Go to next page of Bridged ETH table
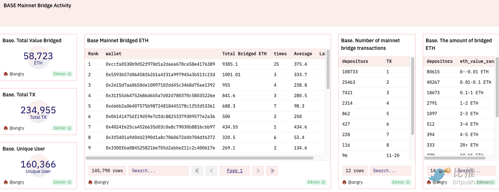The height and width of the screenshot is (192, 499). point(258,171)
